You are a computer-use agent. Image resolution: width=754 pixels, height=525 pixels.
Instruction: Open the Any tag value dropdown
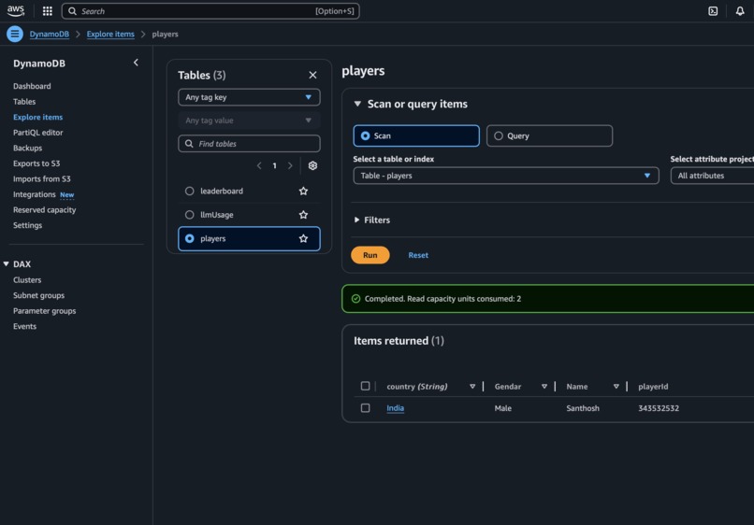249,121
